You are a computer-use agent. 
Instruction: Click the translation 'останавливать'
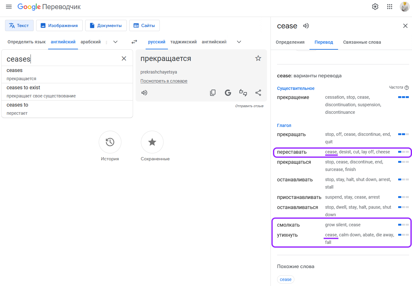[x=295, y=180]
